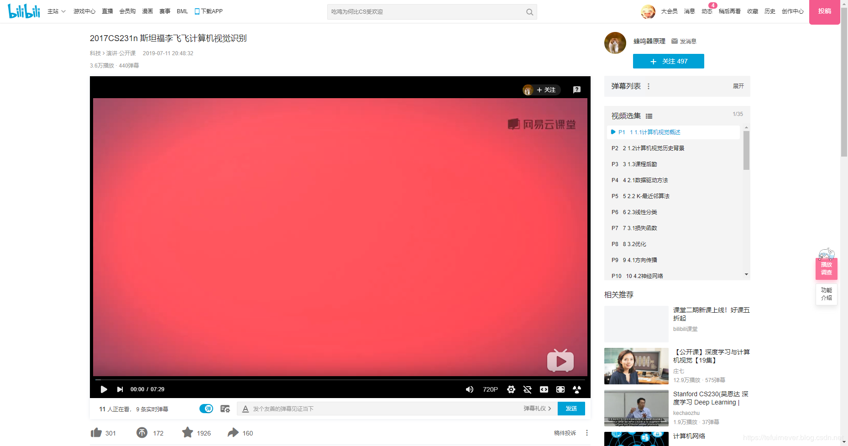Open 历史 watch history in the top bar
The height and width of the screenshot is (446, 848).
coord(769,11)
